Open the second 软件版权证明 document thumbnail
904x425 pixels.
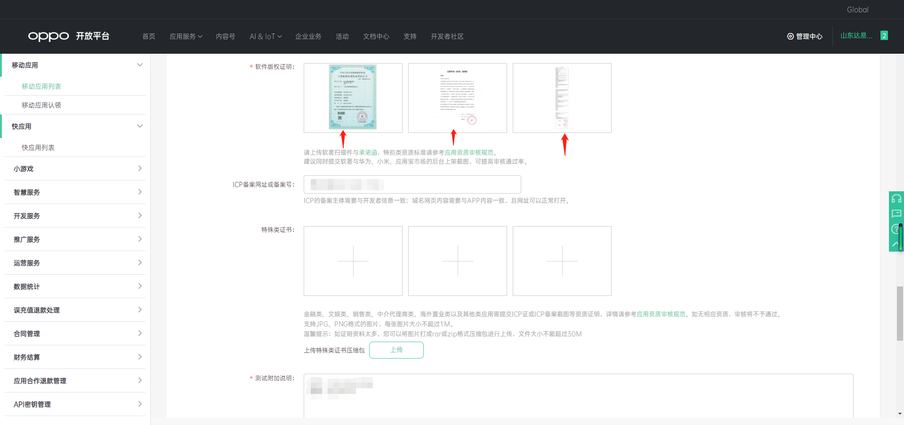(x=458, y=98)
